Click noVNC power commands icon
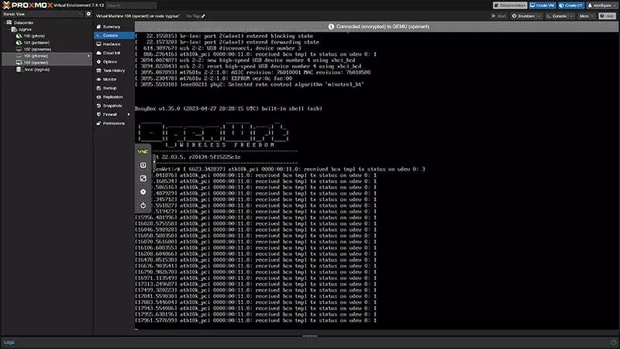This screenshot has height=349, width=620. [x=143, y=205]
